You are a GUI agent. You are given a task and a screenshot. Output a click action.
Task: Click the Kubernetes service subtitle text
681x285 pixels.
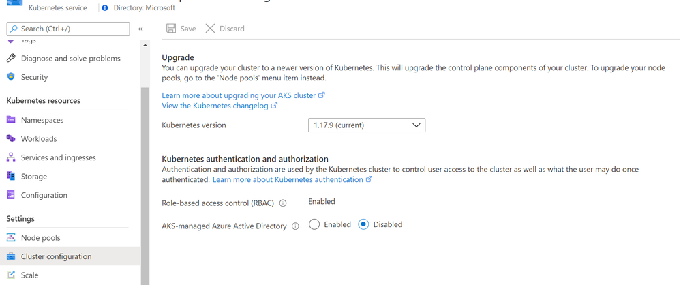58,7
